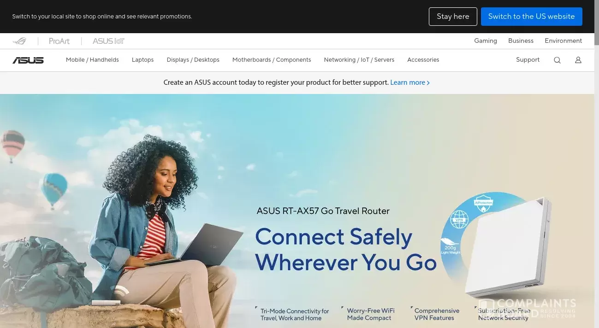Image resolution: width=599 pixels, height=328 pixels.
Task: Open the ASUS IoT brand logo
Action: tap(108, 41)
